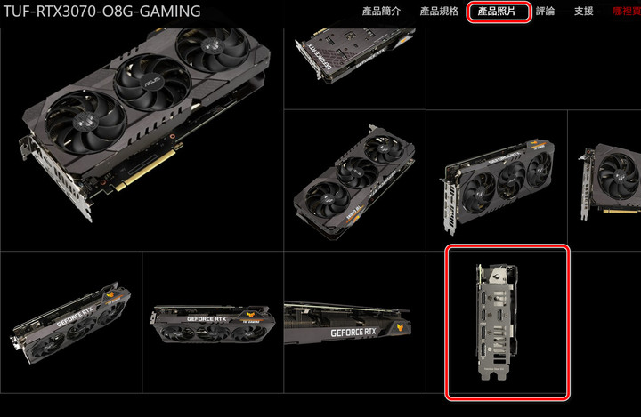Click the ASUS logo on center fan
641x417 pixels.
click(x=151, y=83)
